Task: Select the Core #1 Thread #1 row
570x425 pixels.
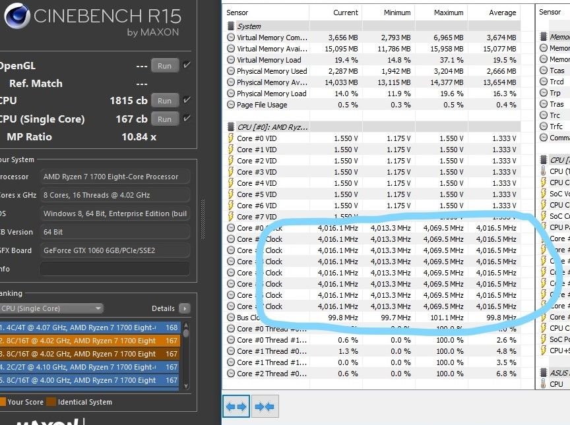Action: click(371, 362)
